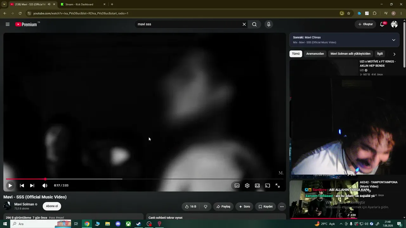
Task: Dislike the video with thumbs down
Action: [206, 206]
